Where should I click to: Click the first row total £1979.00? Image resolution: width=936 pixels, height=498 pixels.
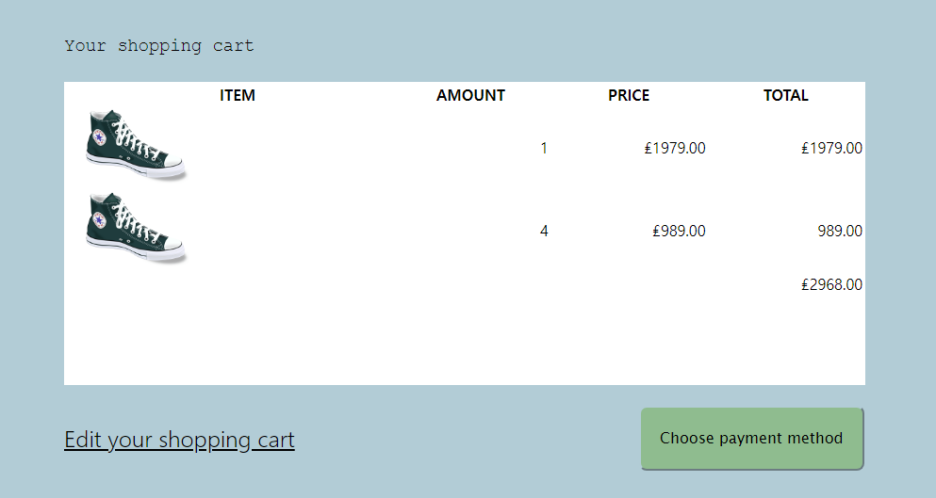[x=831, y=148]
